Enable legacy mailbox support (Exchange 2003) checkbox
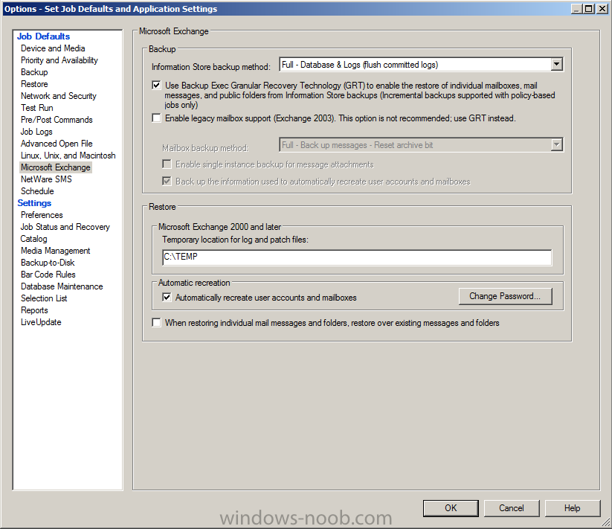Viewport: 612px width, 529px height. pyautogui.click(x=156, y=118)
